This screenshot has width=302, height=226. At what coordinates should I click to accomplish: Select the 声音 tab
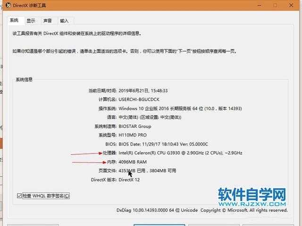tap(48, 21)
